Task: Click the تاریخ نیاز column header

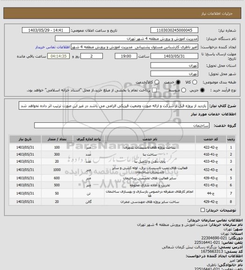Action: 25,139
